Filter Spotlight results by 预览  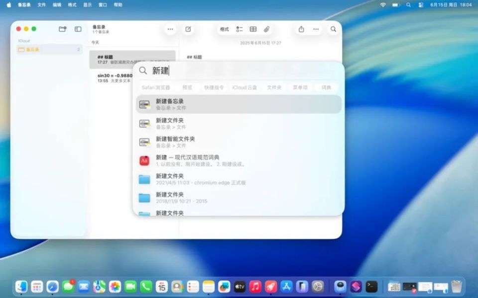coord(187,87)
